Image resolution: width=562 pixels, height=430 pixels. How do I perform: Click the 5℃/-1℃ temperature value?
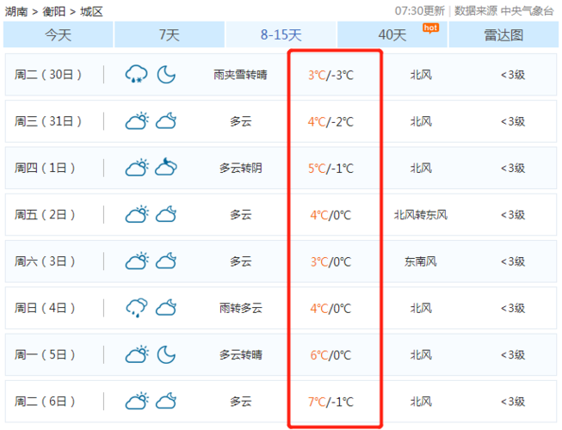(x=330, y=169)
